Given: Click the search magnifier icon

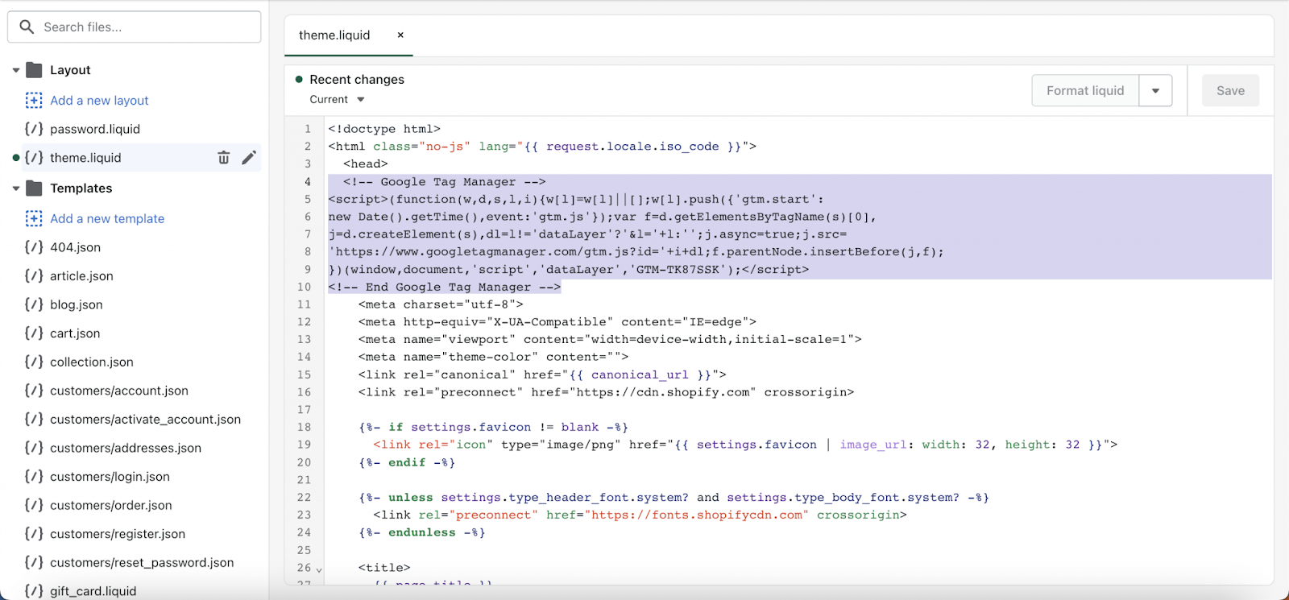Looking at the screenshot, I should point(27,27).
